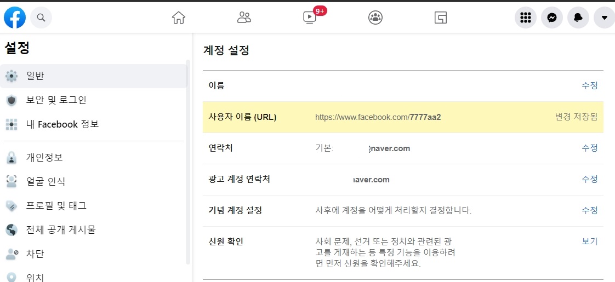The width and height of the screenshot is (615, 282).
Task: Click the 계정 설정 heading
Action: (x=226, y=50)
